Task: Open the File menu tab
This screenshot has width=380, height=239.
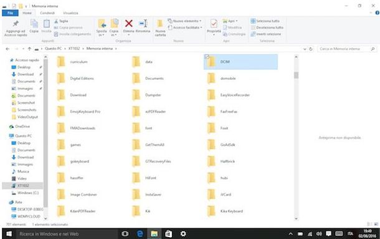Action: click(x=10, y=13)
